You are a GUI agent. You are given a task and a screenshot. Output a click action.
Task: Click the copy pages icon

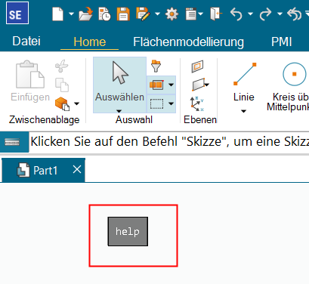click(62, 85)
